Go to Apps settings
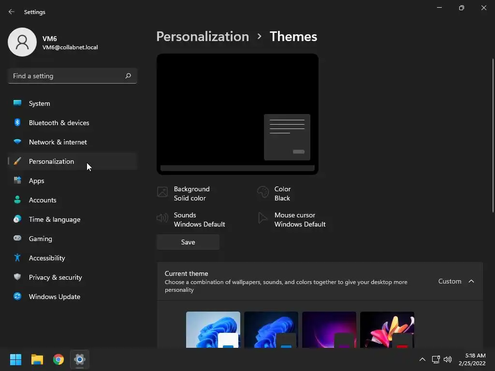Viewport: 495px width, 371px height. (x=73, y=181)
